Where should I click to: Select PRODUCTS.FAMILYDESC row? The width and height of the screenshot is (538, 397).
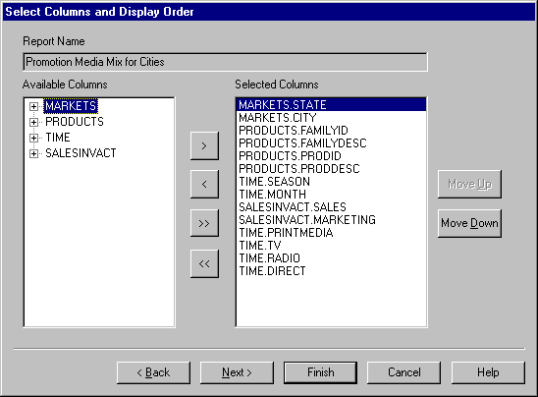(332, 143)
